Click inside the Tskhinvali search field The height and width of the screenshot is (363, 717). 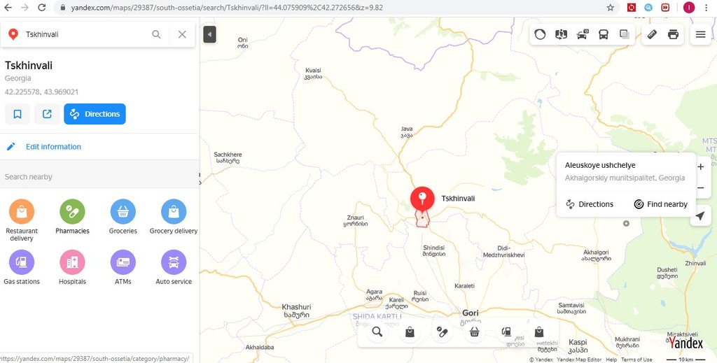[x=87, y=34]
